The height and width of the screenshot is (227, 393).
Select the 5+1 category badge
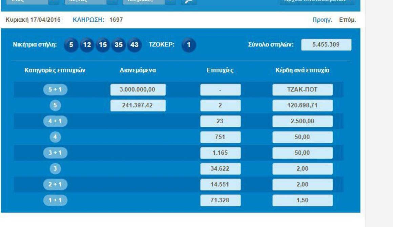pyautogui.click(x=55, y=89)
